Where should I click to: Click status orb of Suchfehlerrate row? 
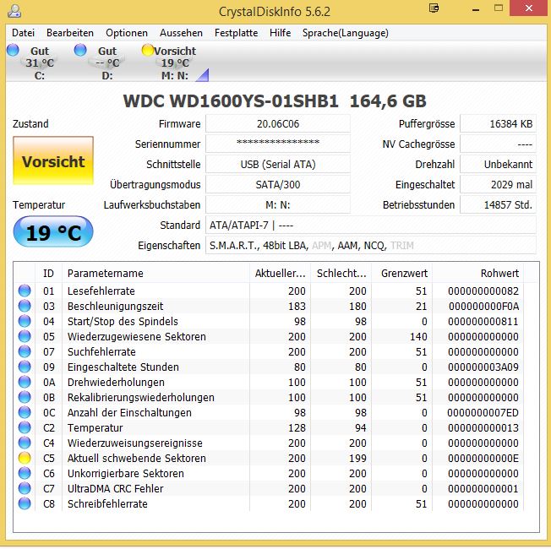(25, 351)
